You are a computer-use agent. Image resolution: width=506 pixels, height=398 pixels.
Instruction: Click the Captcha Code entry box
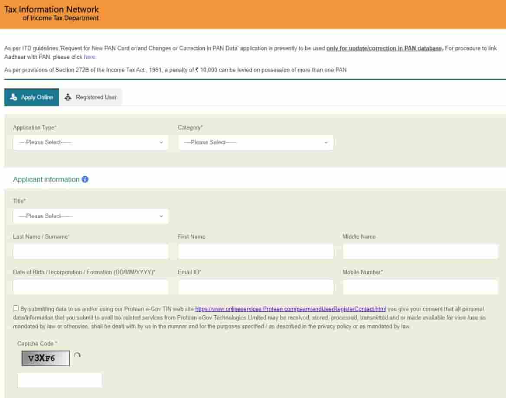(x=59, y=380)
